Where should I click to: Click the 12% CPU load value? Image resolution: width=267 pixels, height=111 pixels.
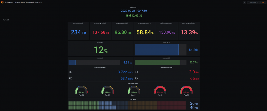click(x=101, y=50)
